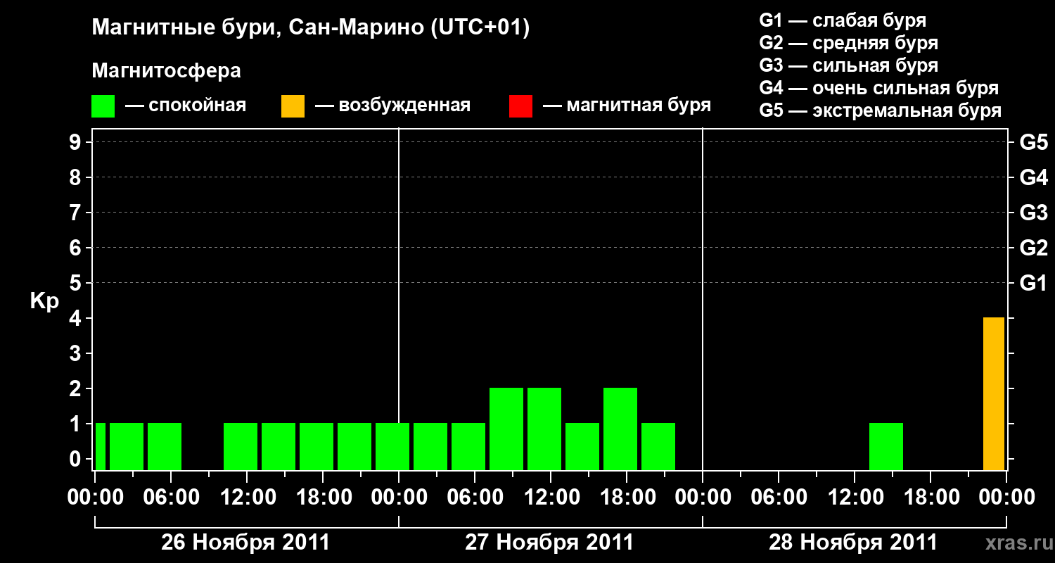Click the green 'спокойная' legend swatch
This screenshot has width=1055, height=563.
103,106
